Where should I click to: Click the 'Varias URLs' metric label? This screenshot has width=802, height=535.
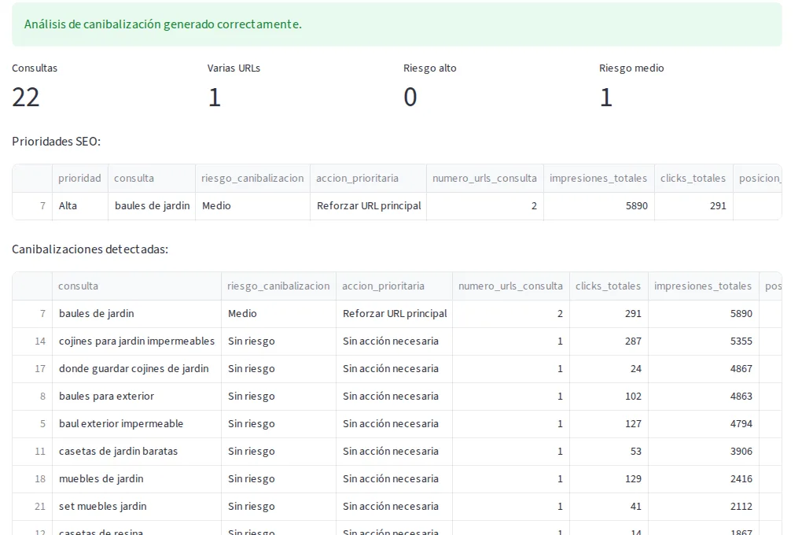coord(234,68)
